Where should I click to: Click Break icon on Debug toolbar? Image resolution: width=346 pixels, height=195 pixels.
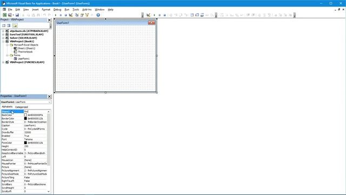pyautogui.click(x=159, y=15)
